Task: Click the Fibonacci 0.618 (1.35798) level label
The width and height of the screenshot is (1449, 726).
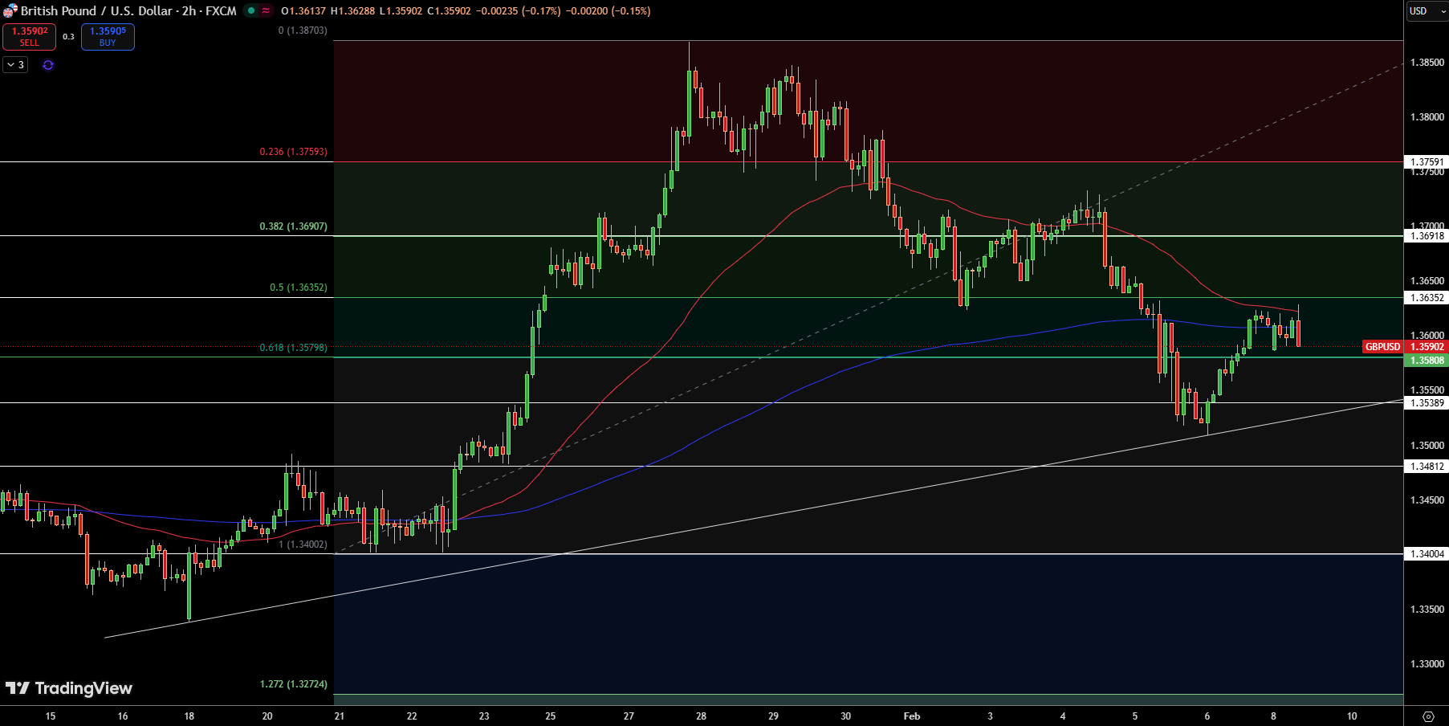Action: click(x=293, y=348)
